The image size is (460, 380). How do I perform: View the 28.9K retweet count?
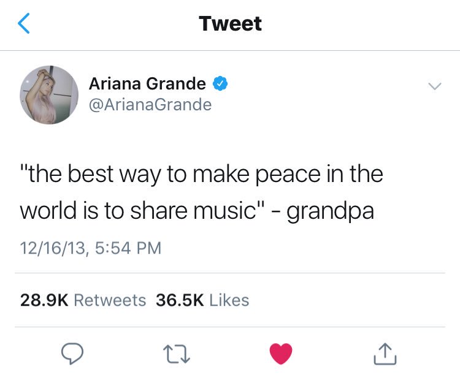pos(44,300)
